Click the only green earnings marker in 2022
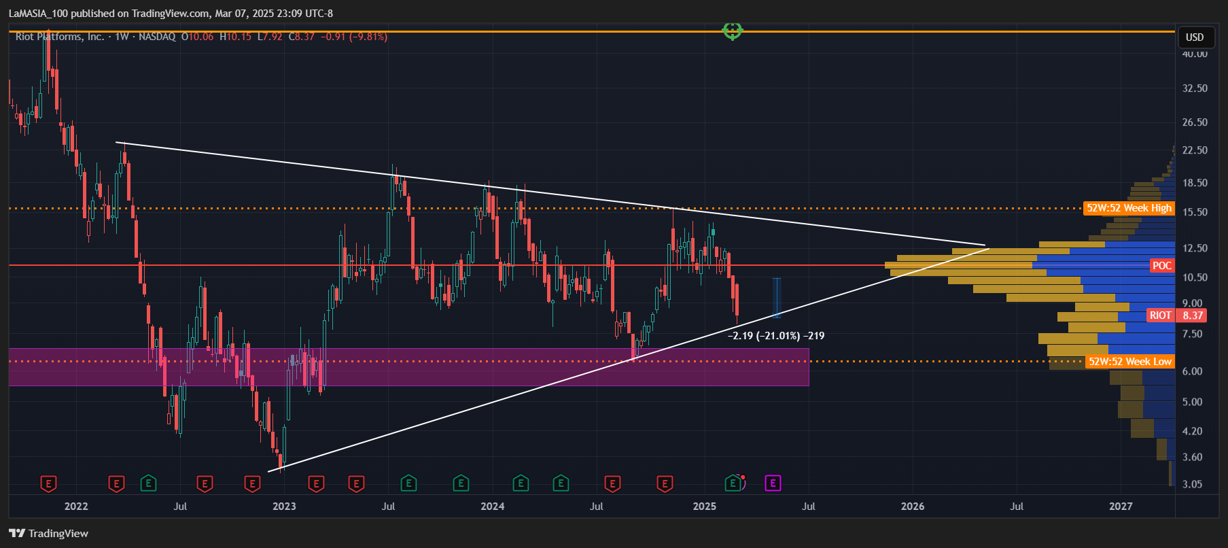Viewport: 1228px width, 548px height. [x=148, y=484]
